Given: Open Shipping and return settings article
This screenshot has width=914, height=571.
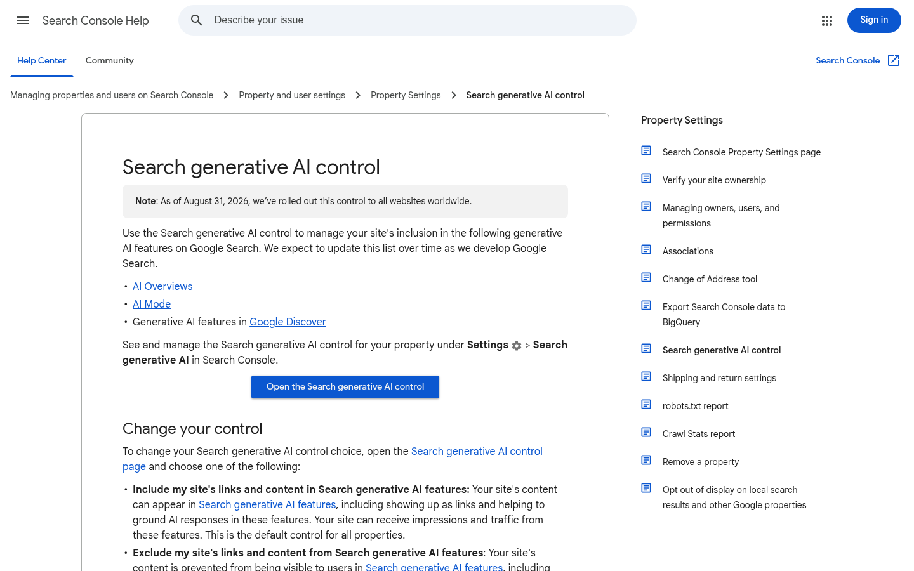Looking at the screenshot, I should click(x=719, y=378).
